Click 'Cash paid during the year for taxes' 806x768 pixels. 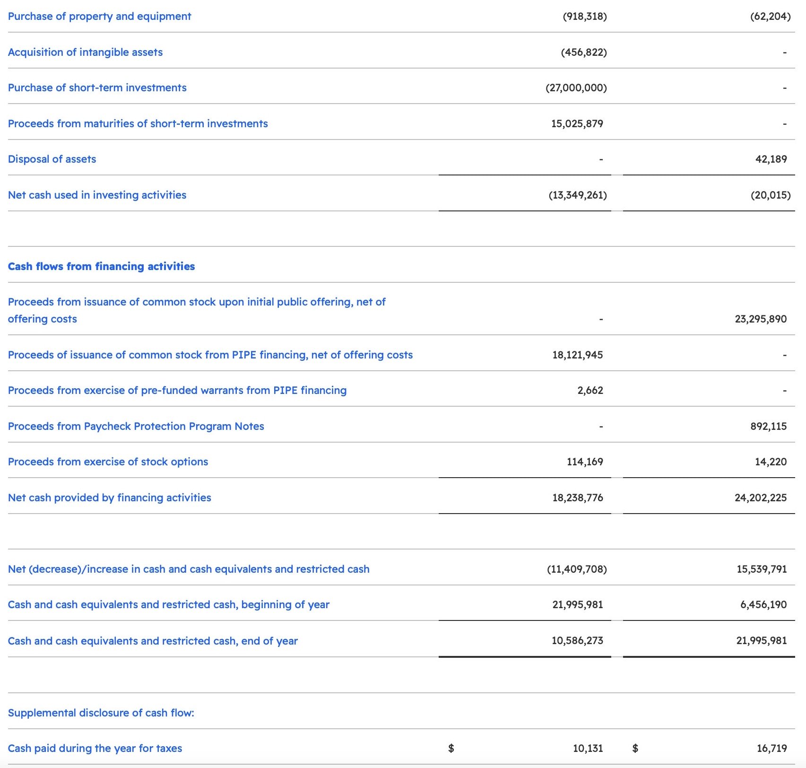coord(95,749)
